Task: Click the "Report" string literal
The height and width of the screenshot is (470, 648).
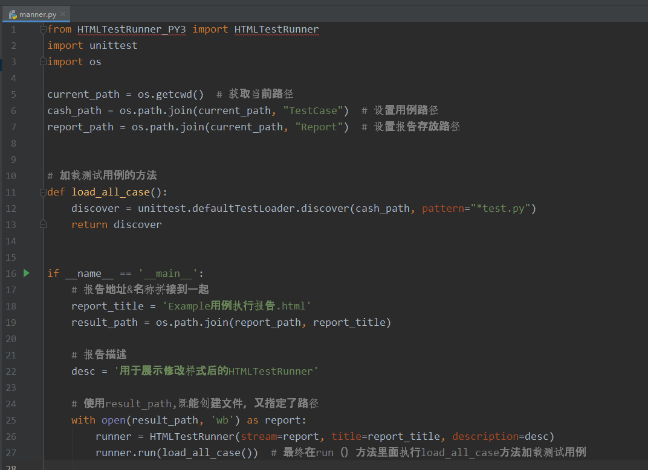Action: (x=319, y=127)
